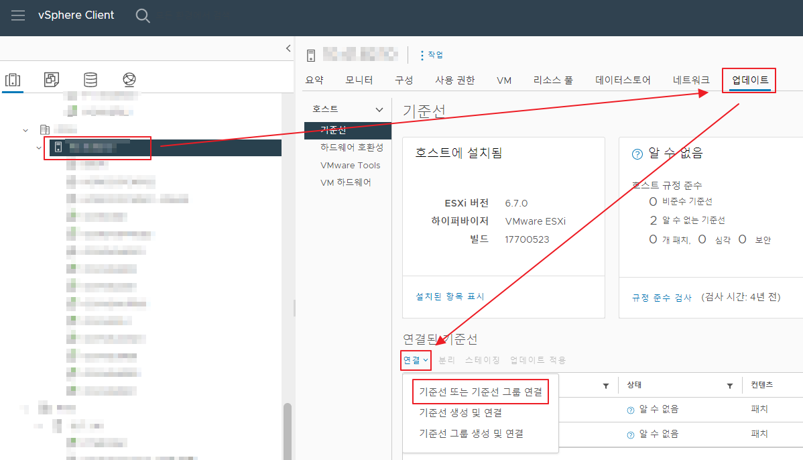
Task: Click status icon in first baseline row
Action: pos(631,410)
